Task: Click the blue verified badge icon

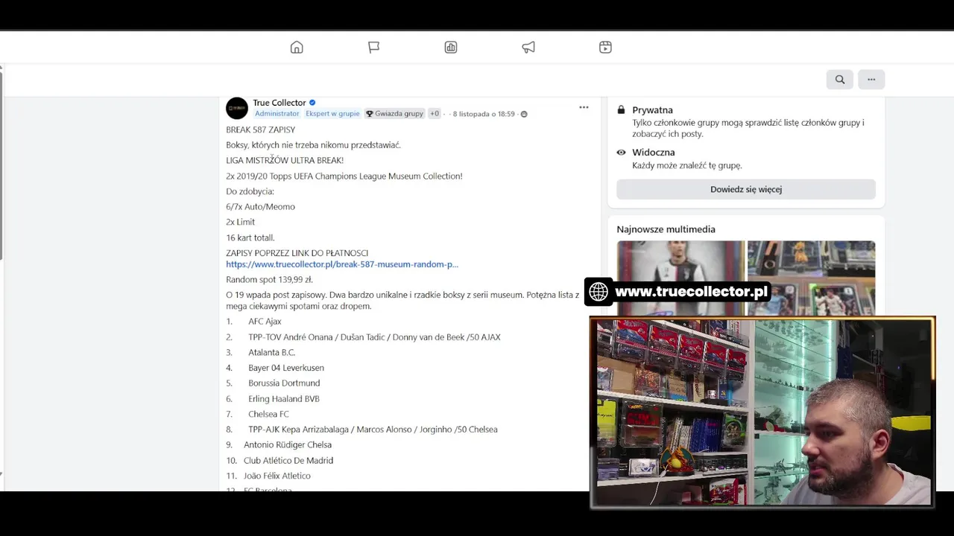Action: pos(312,103)
